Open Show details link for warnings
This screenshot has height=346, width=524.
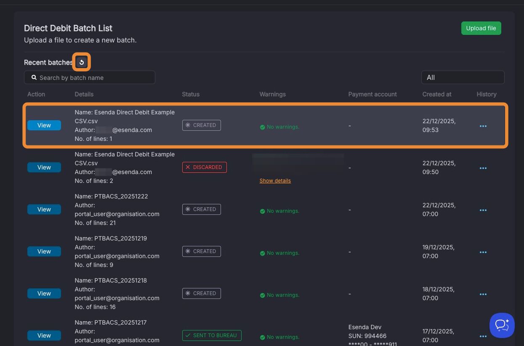(x=275, y=180)
